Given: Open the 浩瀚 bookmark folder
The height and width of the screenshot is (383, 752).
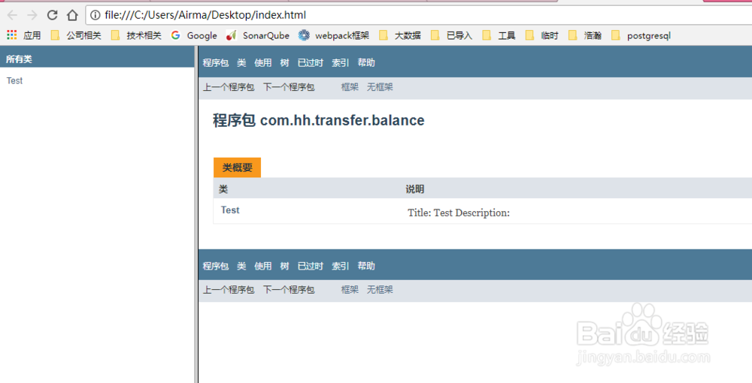Looking at the screenshot, I should (585, 35).
